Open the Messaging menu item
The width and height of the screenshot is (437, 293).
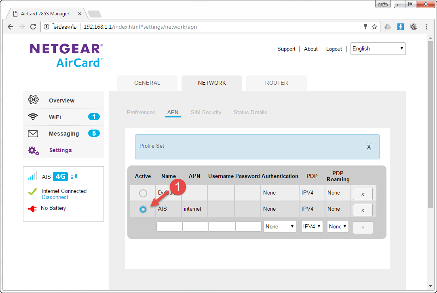(63, 134)
